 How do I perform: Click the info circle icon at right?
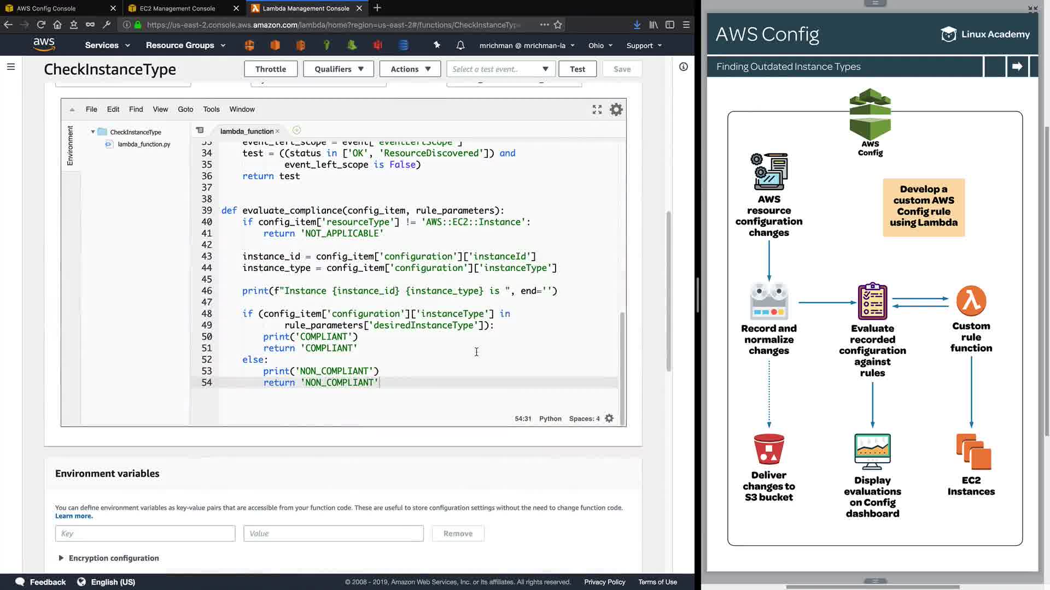pos(684,67)
